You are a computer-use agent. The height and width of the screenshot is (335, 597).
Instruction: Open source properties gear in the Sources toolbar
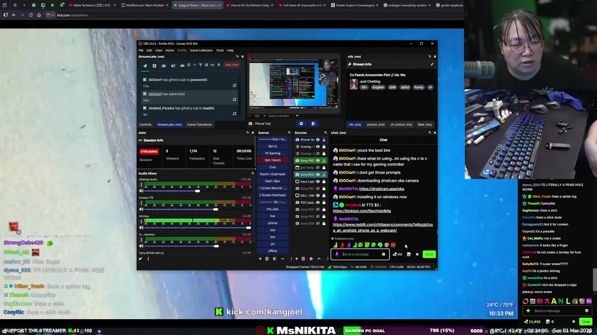pos(311,259)
